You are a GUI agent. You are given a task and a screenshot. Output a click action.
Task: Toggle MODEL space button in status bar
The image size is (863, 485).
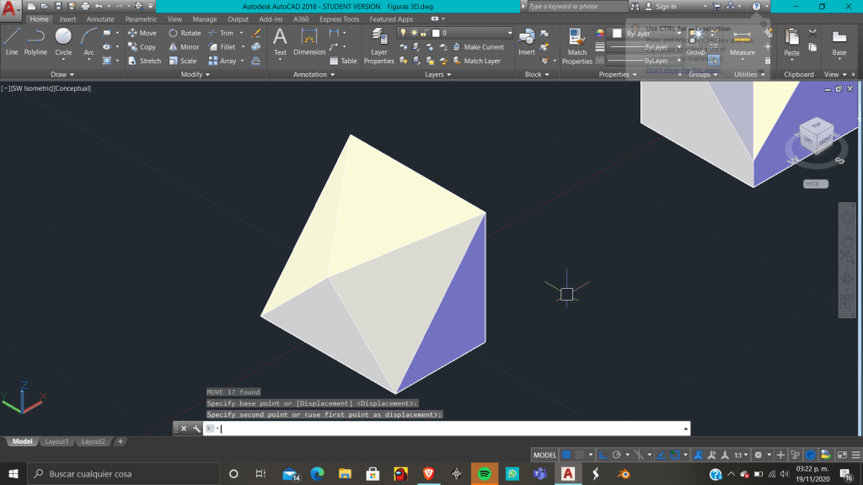point(545,455)
